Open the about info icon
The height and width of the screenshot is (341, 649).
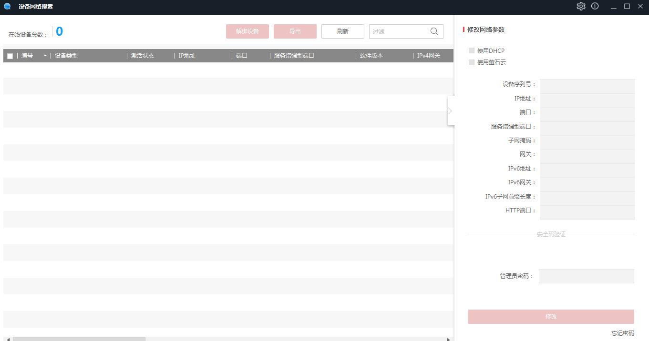(595, 6)
